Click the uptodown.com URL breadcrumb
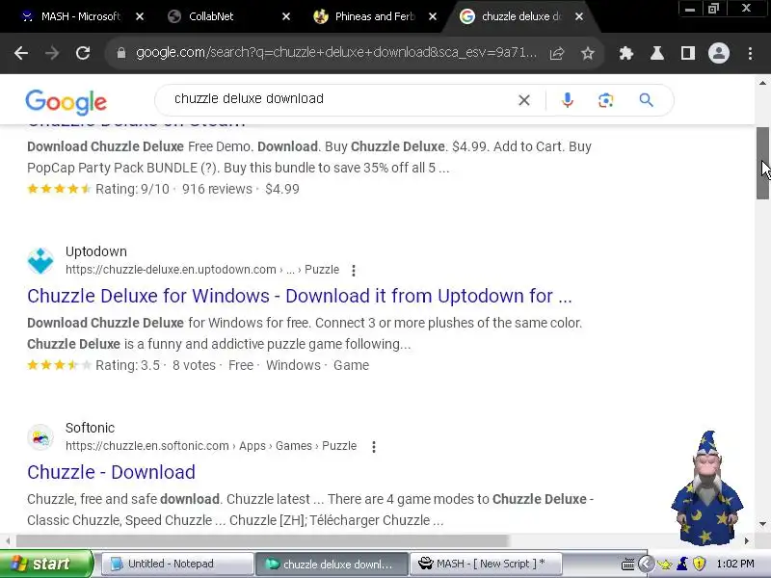Image resolution: width=771 pixels, height=578 pixels. 202,270
